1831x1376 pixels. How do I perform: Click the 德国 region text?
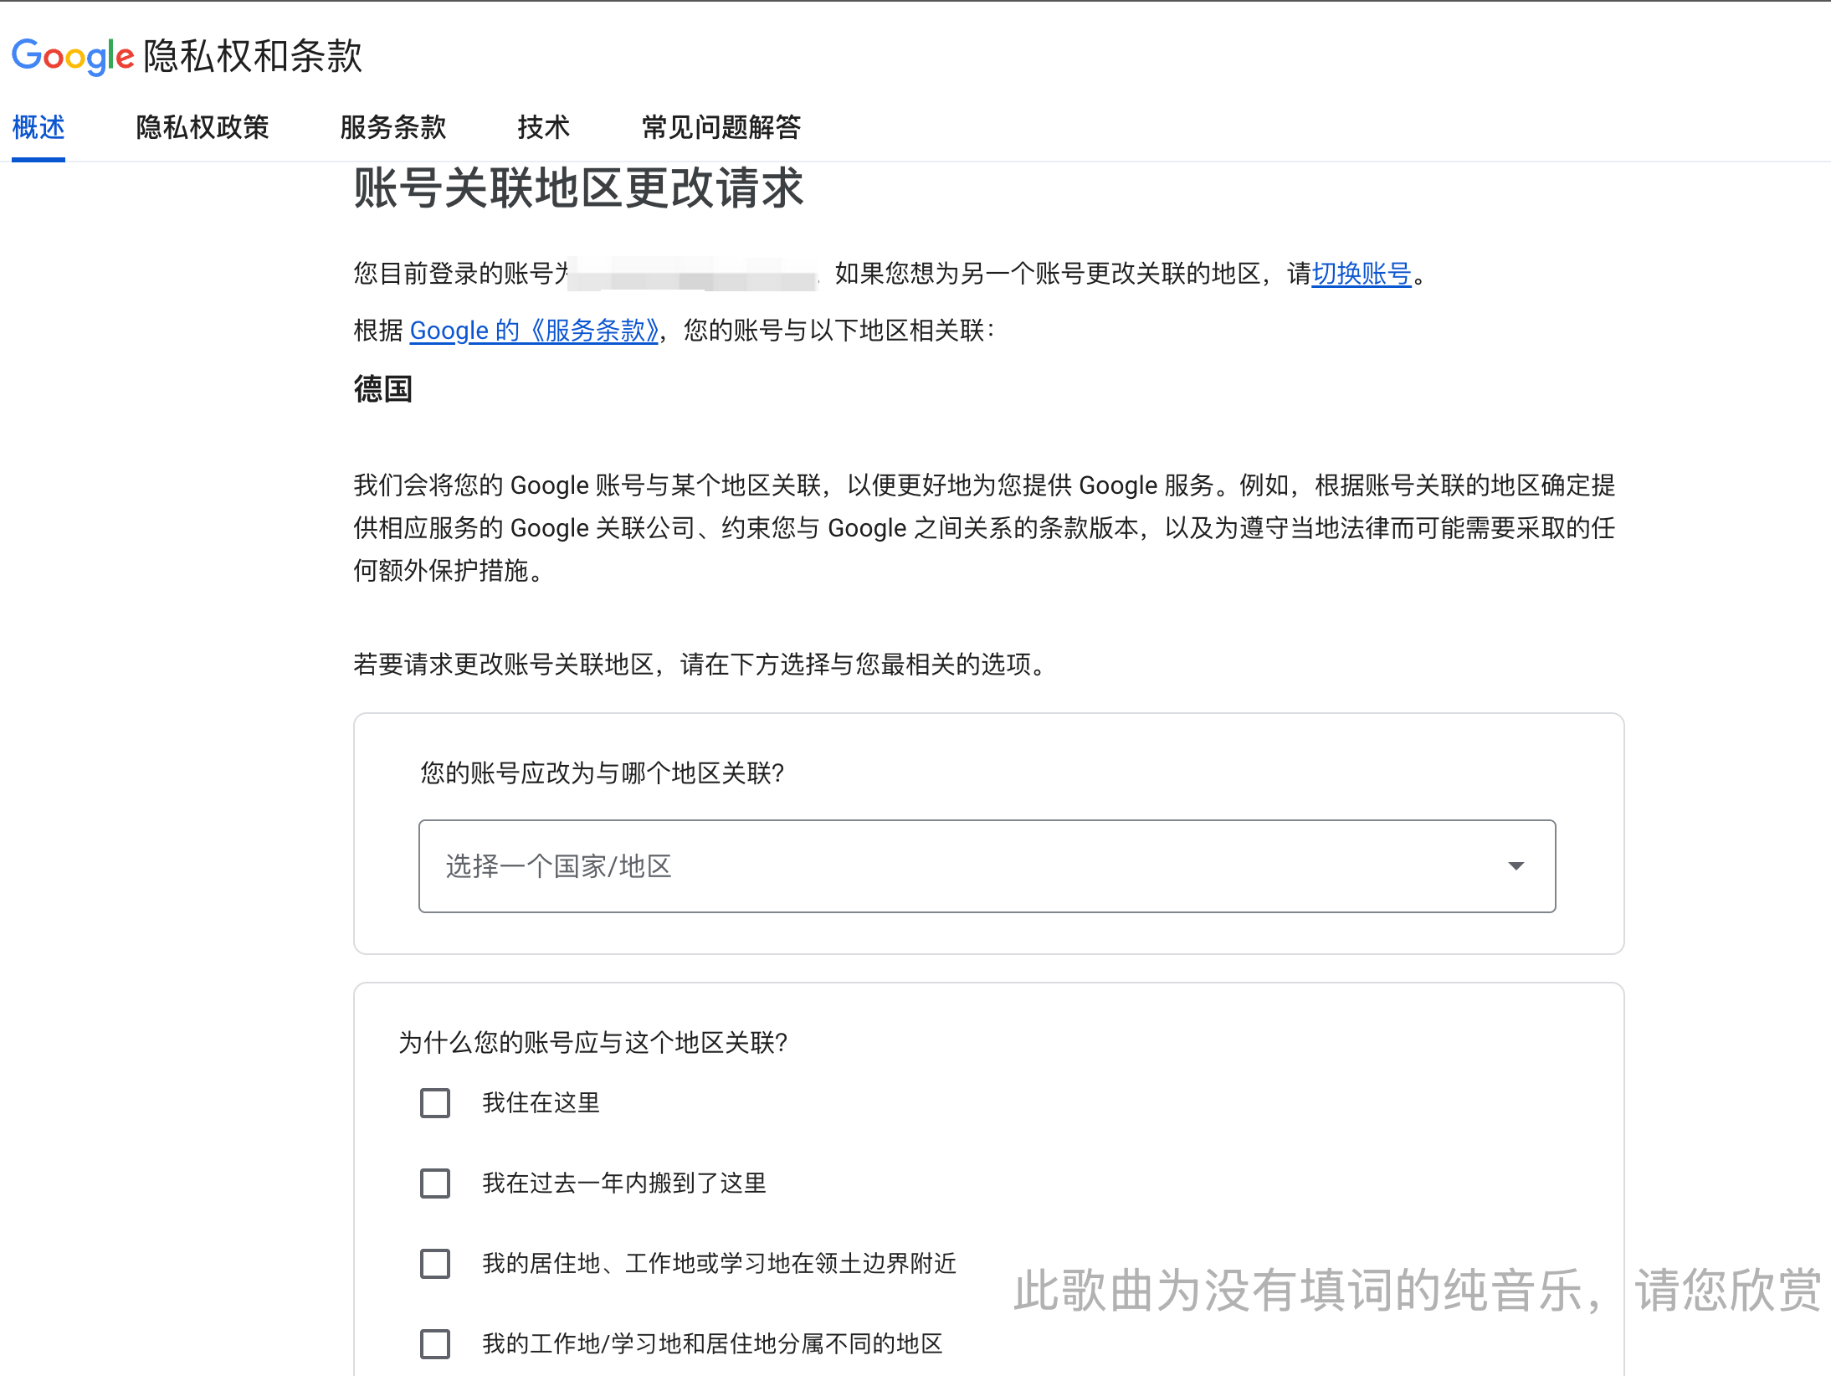[x=383, y=388]
